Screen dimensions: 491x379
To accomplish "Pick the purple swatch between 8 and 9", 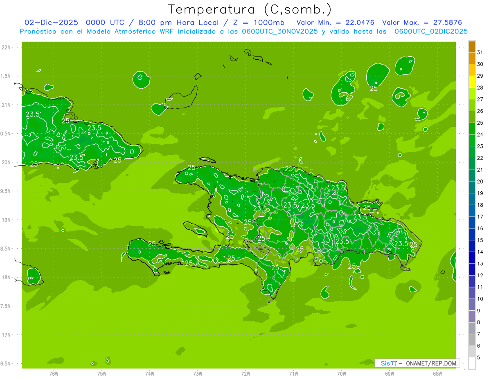I will click(472, 316).
